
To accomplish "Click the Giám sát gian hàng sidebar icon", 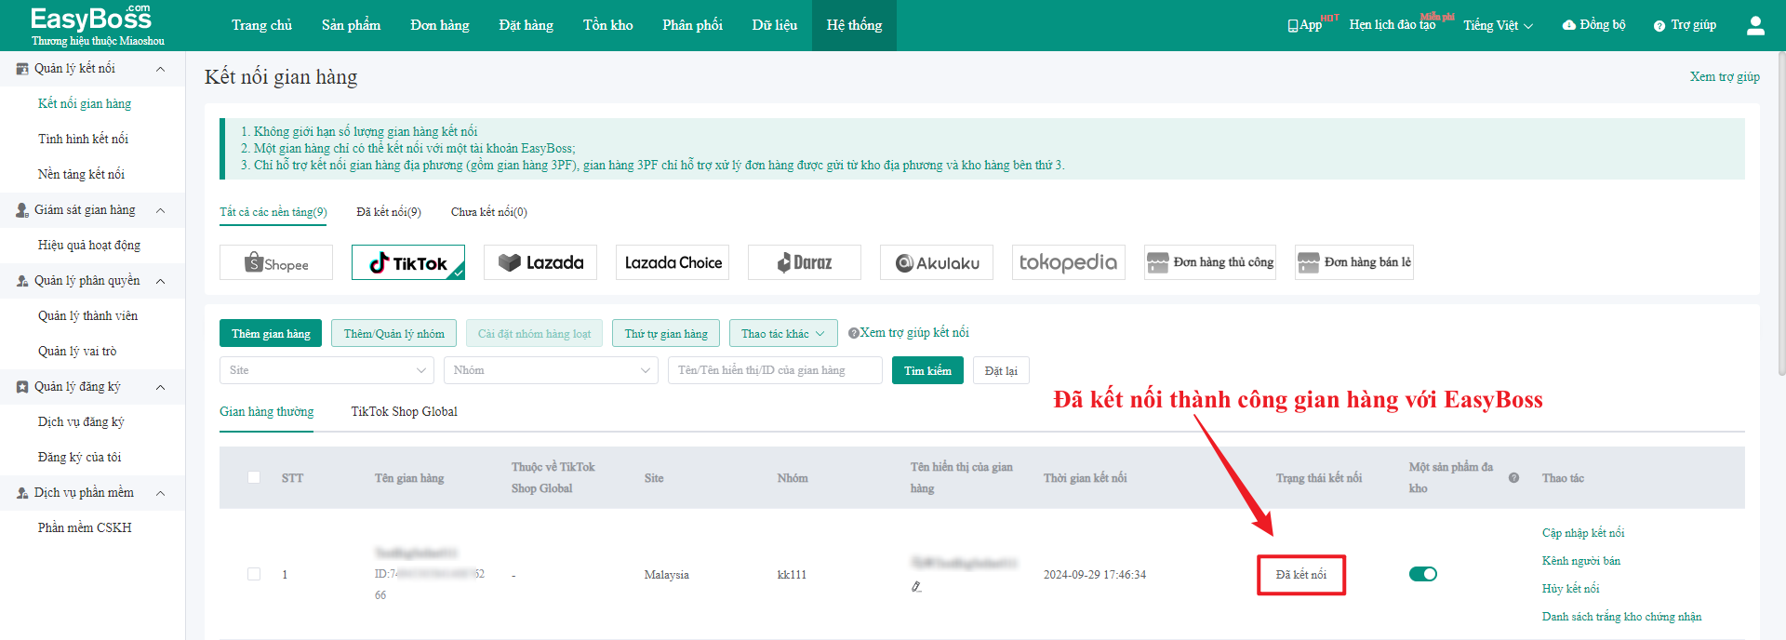I will click(22, 210).
